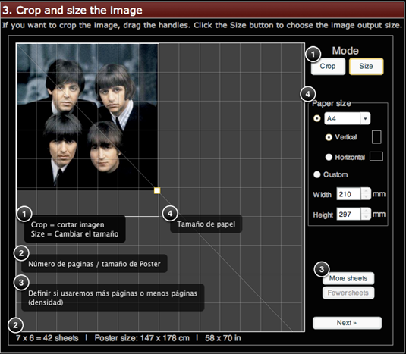Decrease Width using the stepper down arrow
The width and height of the screenshot is (406, 354).
366,197
